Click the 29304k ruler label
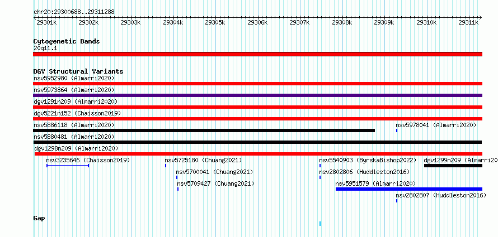Image resolution: width=498 pixels, height=237 pixels. tap(173, 22)
